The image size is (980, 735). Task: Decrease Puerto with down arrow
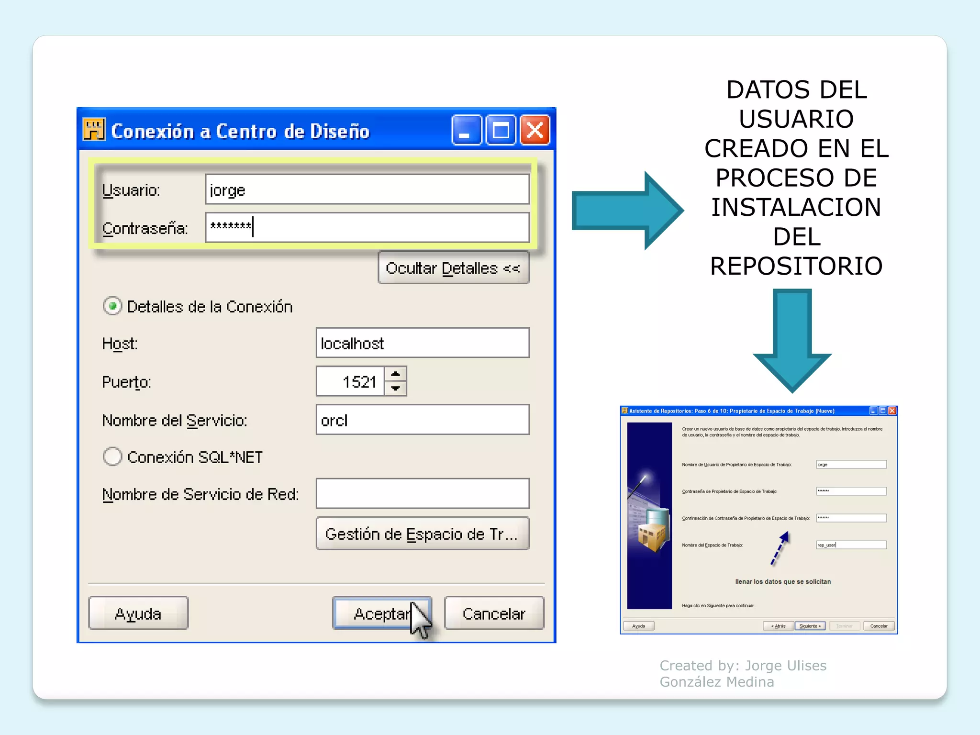point(395,389)
